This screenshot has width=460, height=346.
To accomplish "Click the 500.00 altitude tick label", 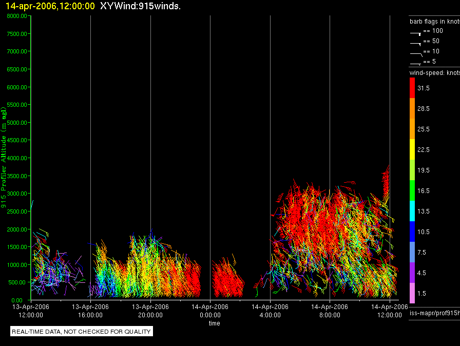I will (17, 282).
